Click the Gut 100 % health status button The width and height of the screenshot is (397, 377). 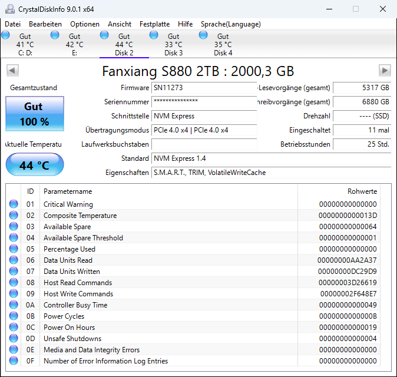tap(35, 114)
